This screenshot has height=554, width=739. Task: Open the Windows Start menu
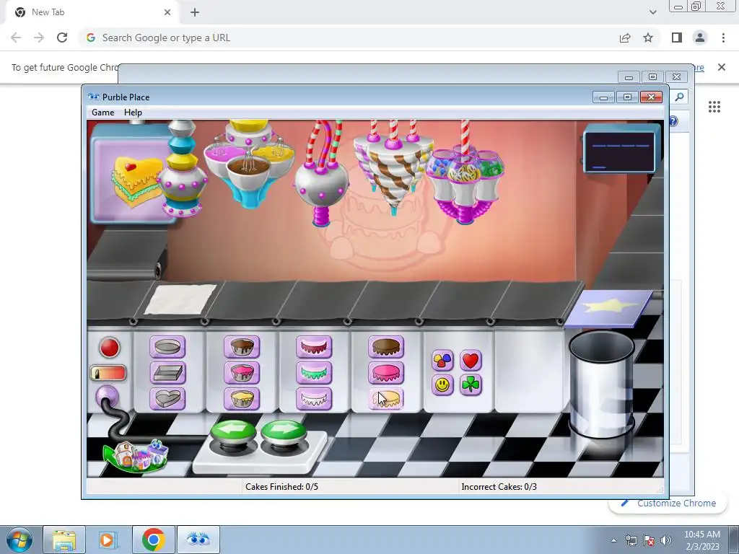[x=19, y=540]
